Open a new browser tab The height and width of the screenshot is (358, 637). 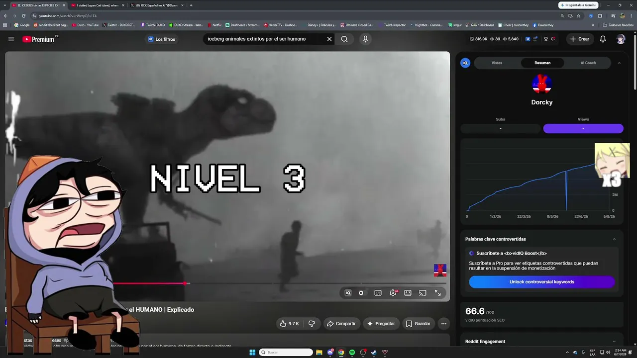[x=191, y=5]
